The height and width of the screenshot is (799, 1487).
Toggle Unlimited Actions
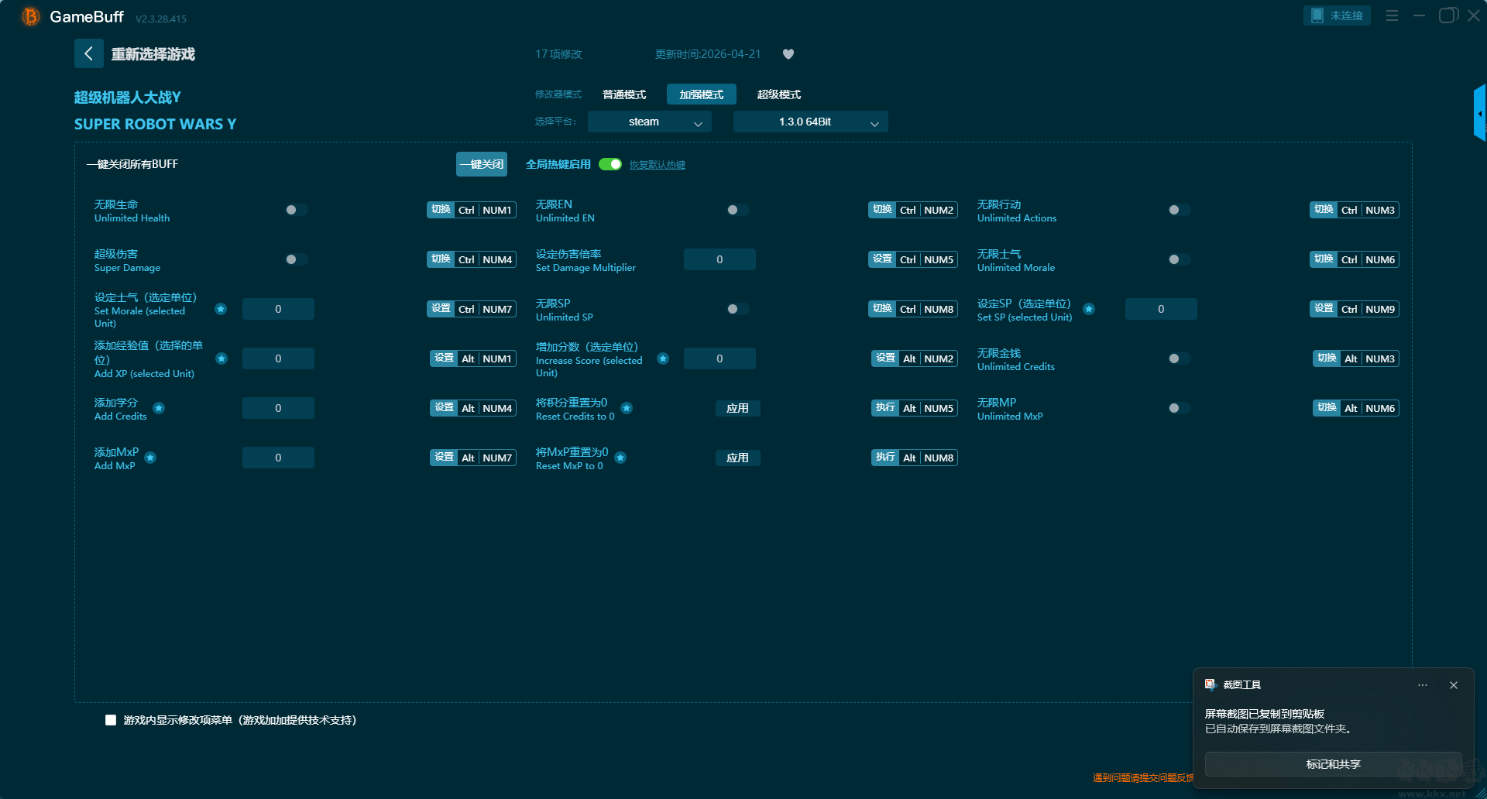(1180, 210)
